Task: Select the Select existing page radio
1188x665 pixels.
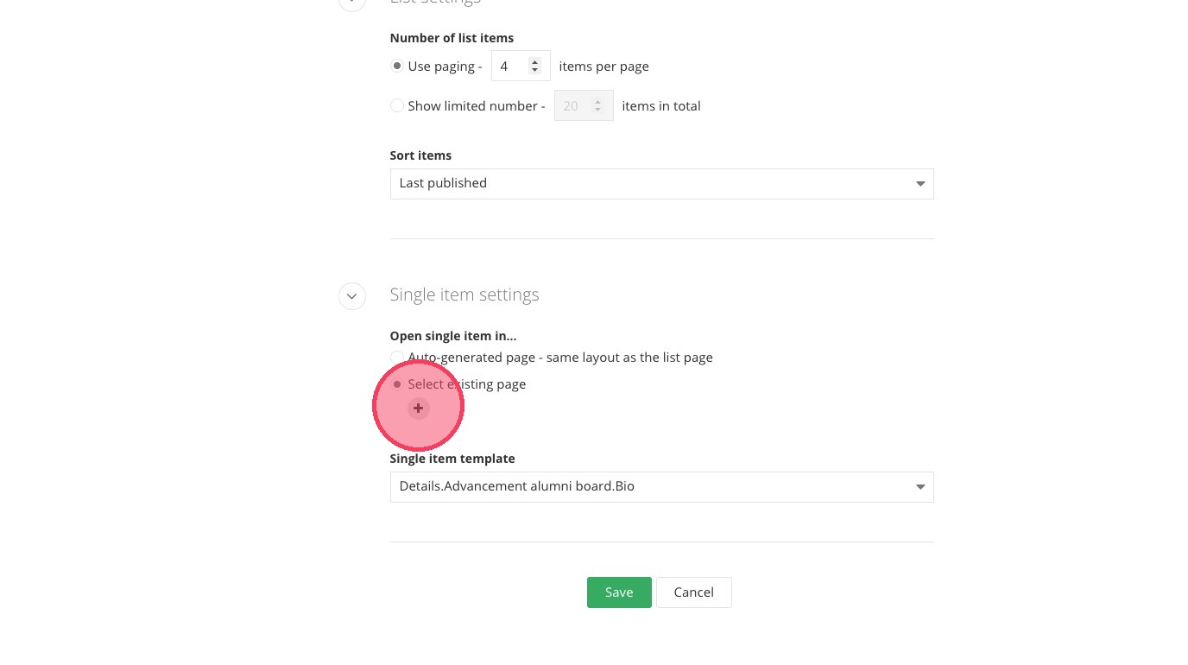Action: click(x=397, y=384)
